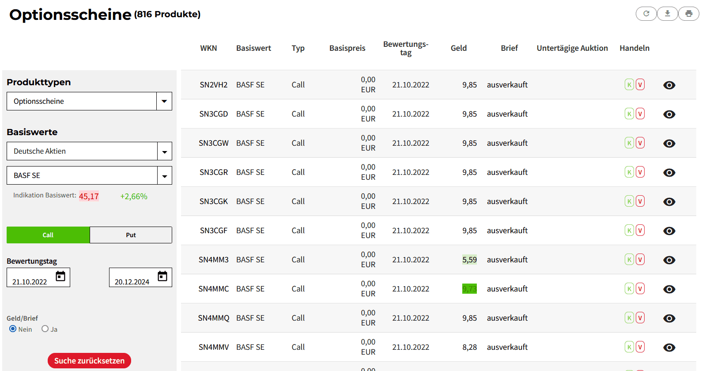Open the SN2VH2 product link

coord(214,85)
